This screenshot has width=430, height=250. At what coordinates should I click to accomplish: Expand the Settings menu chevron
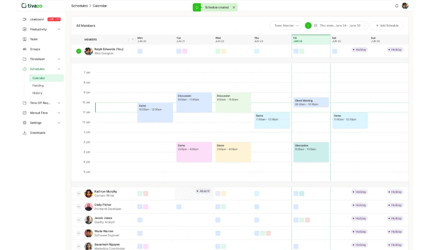click(59, 122)
